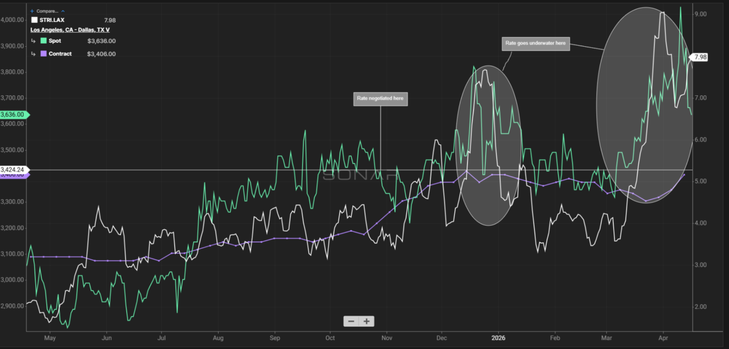
Task: Zoom out the chart with minus button
Action: pos(351,321)
